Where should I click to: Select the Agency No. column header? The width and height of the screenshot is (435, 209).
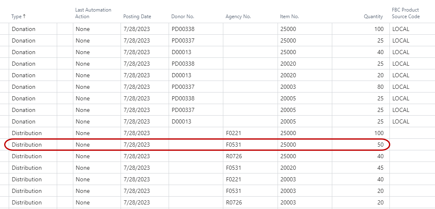[238, 17]
